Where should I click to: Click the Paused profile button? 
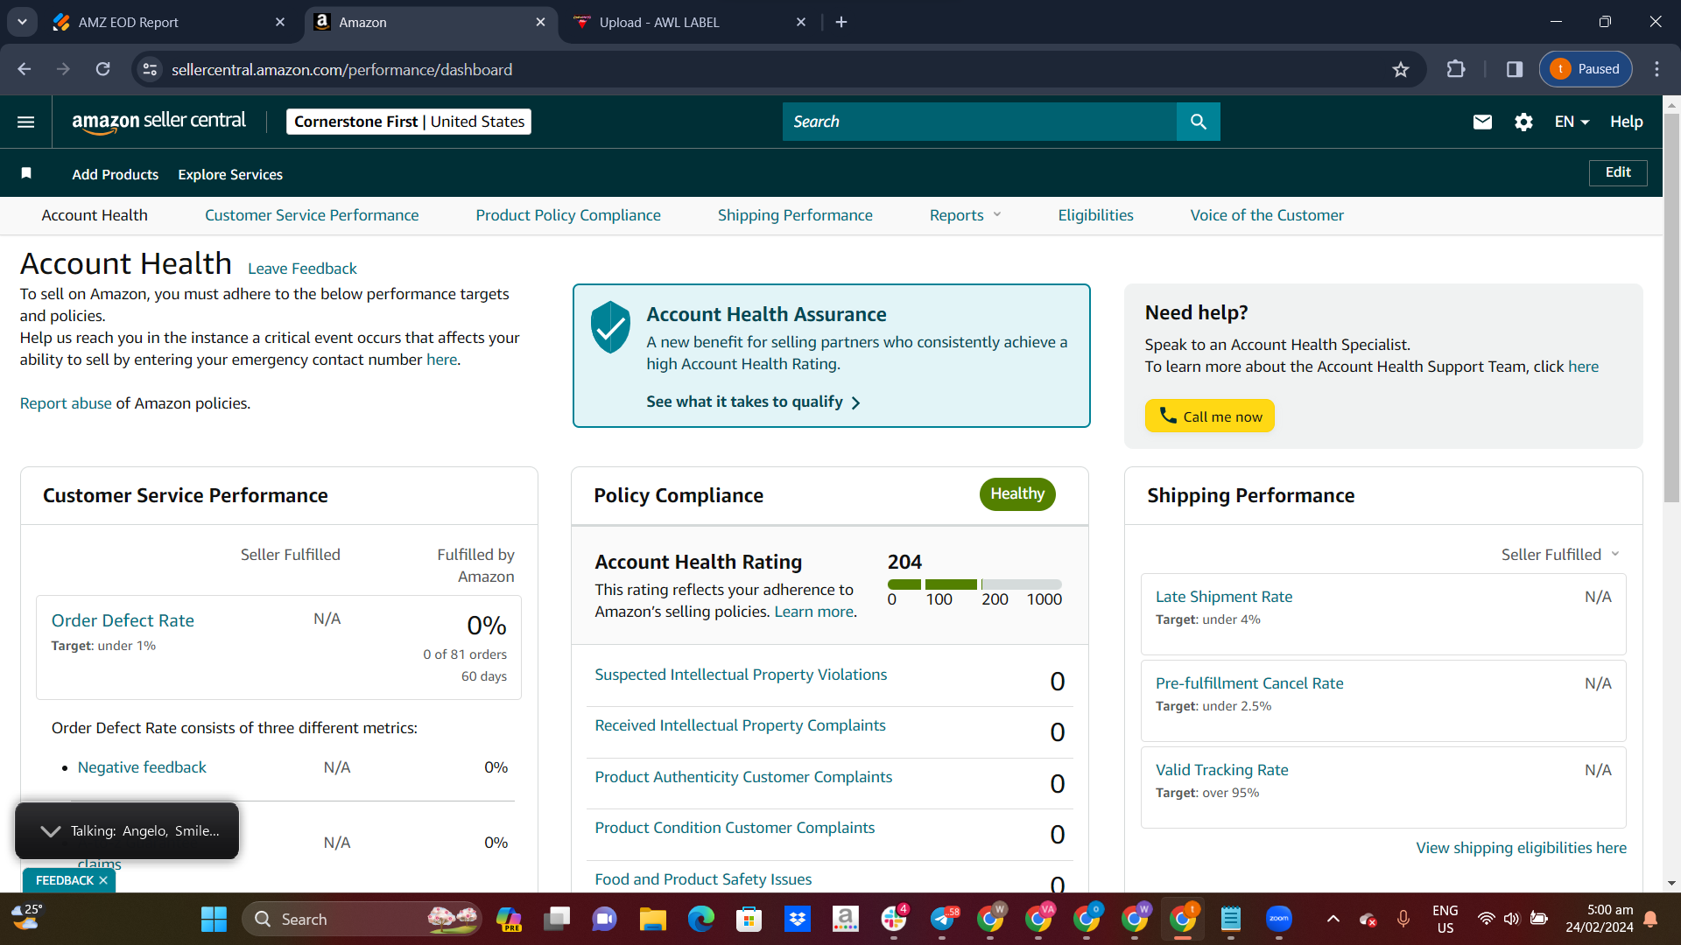(x=1586, y=69)
